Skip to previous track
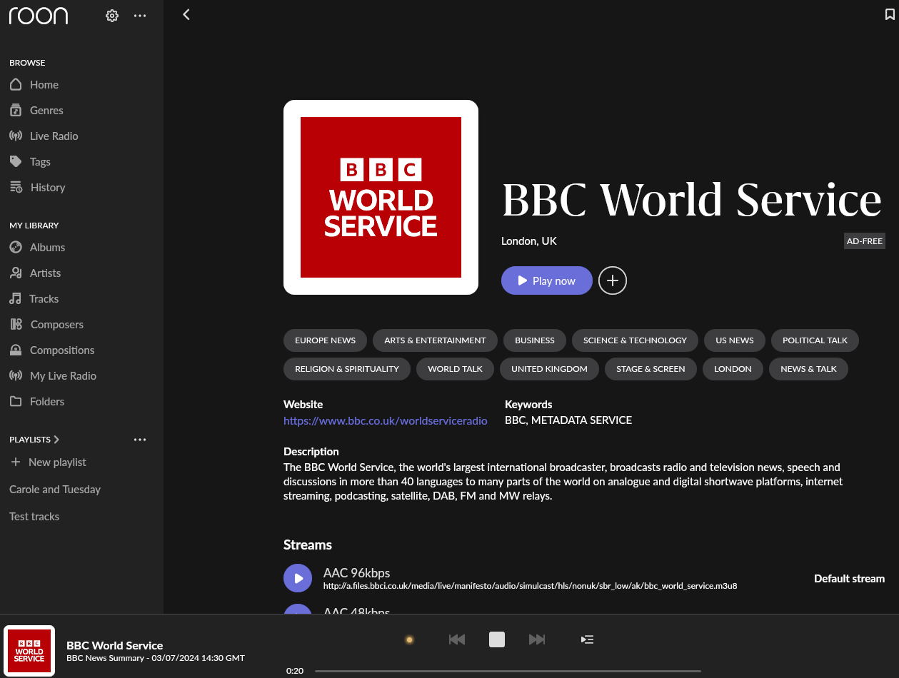Image resolution: width=899 pixels, height=678 pixels. [x=457, y=639]
